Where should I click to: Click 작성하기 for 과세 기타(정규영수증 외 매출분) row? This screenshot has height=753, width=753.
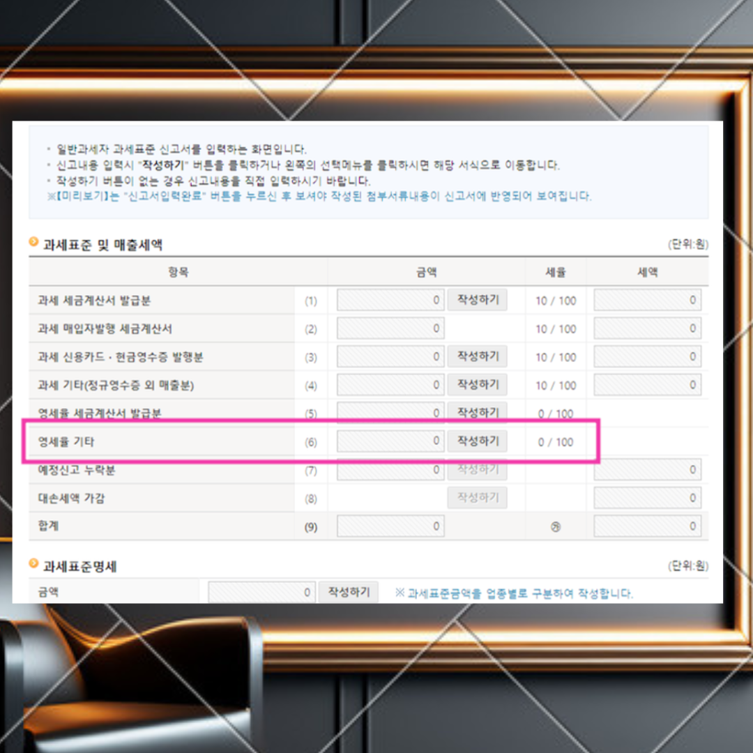tap(478, 385)
